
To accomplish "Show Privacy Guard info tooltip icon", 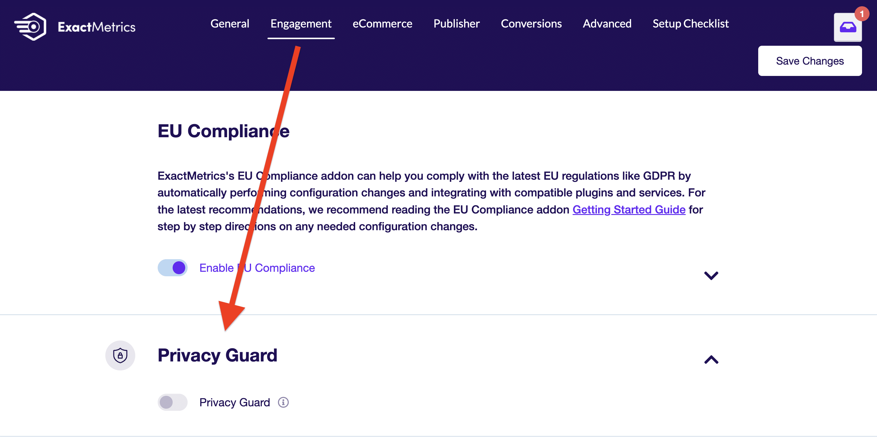I will (x=283, y=402).
